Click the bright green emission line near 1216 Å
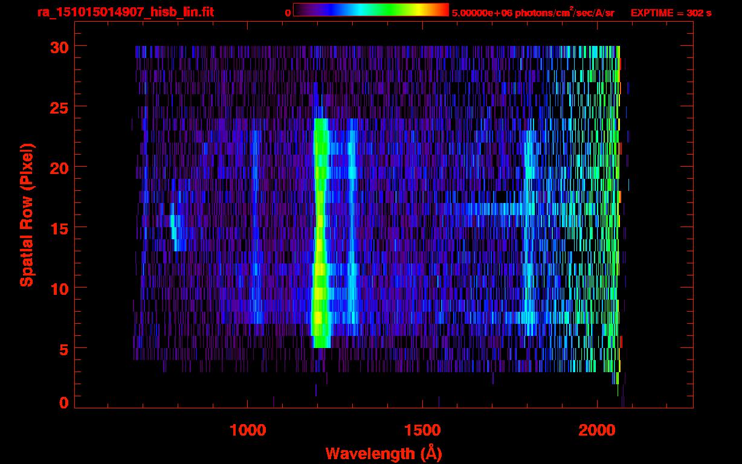742x464 pixels. click(x=320, y=233)
